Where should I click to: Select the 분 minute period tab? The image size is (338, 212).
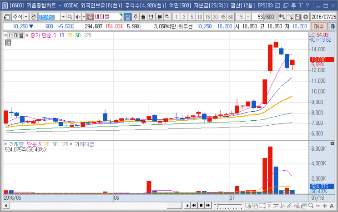(160, 17)
